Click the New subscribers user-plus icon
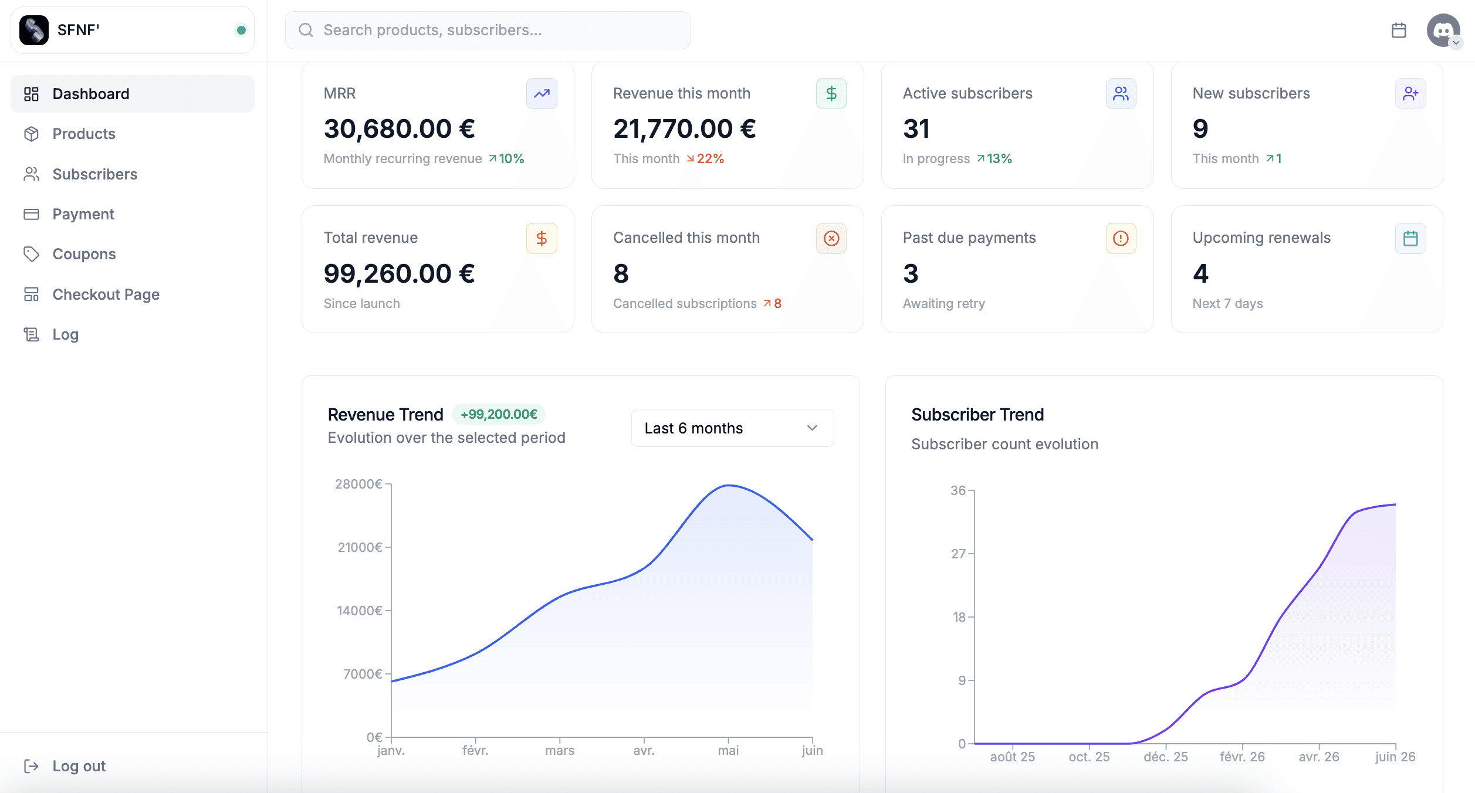 coord(1410,94)
